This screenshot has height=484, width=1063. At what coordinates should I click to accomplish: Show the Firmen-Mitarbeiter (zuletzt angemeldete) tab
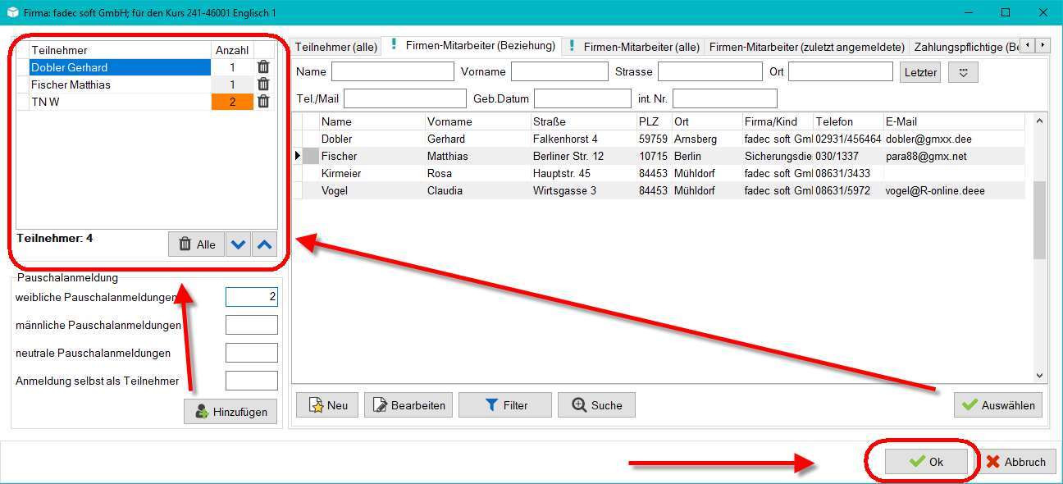click(807, 48)
